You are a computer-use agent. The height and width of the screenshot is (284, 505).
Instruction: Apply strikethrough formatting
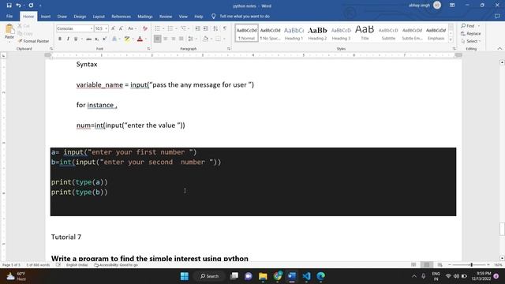(89, 39)
